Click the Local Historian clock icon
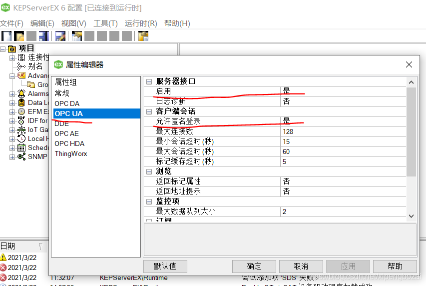426x286 pixels. point(21,138)
